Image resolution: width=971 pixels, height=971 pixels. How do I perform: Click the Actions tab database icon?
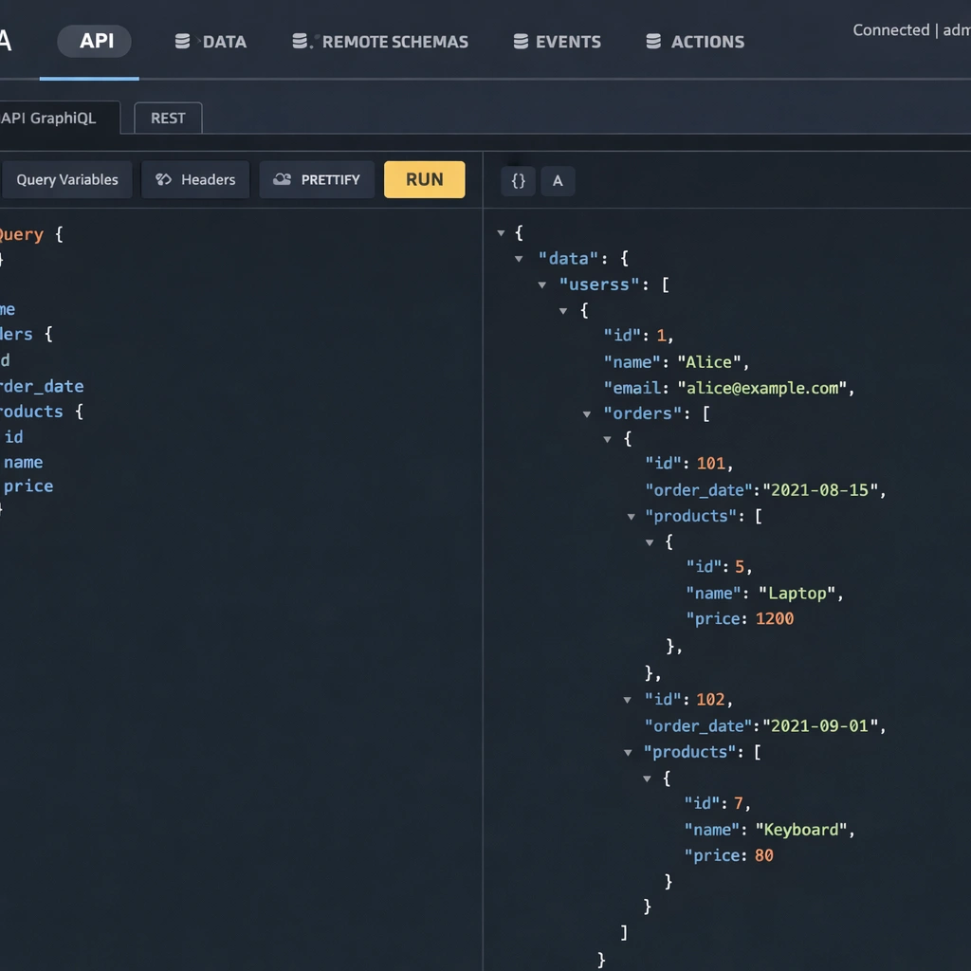pos(653,42)
